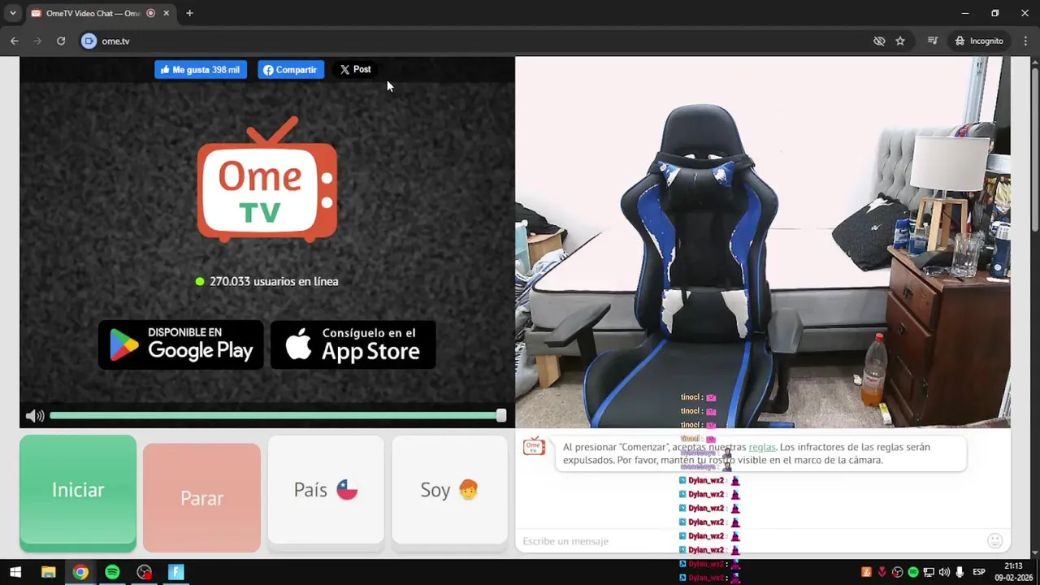Viewport: 1040px width, 585px height.
Task: Click the Iniciar button to start chatting
Action: (78, 489)
